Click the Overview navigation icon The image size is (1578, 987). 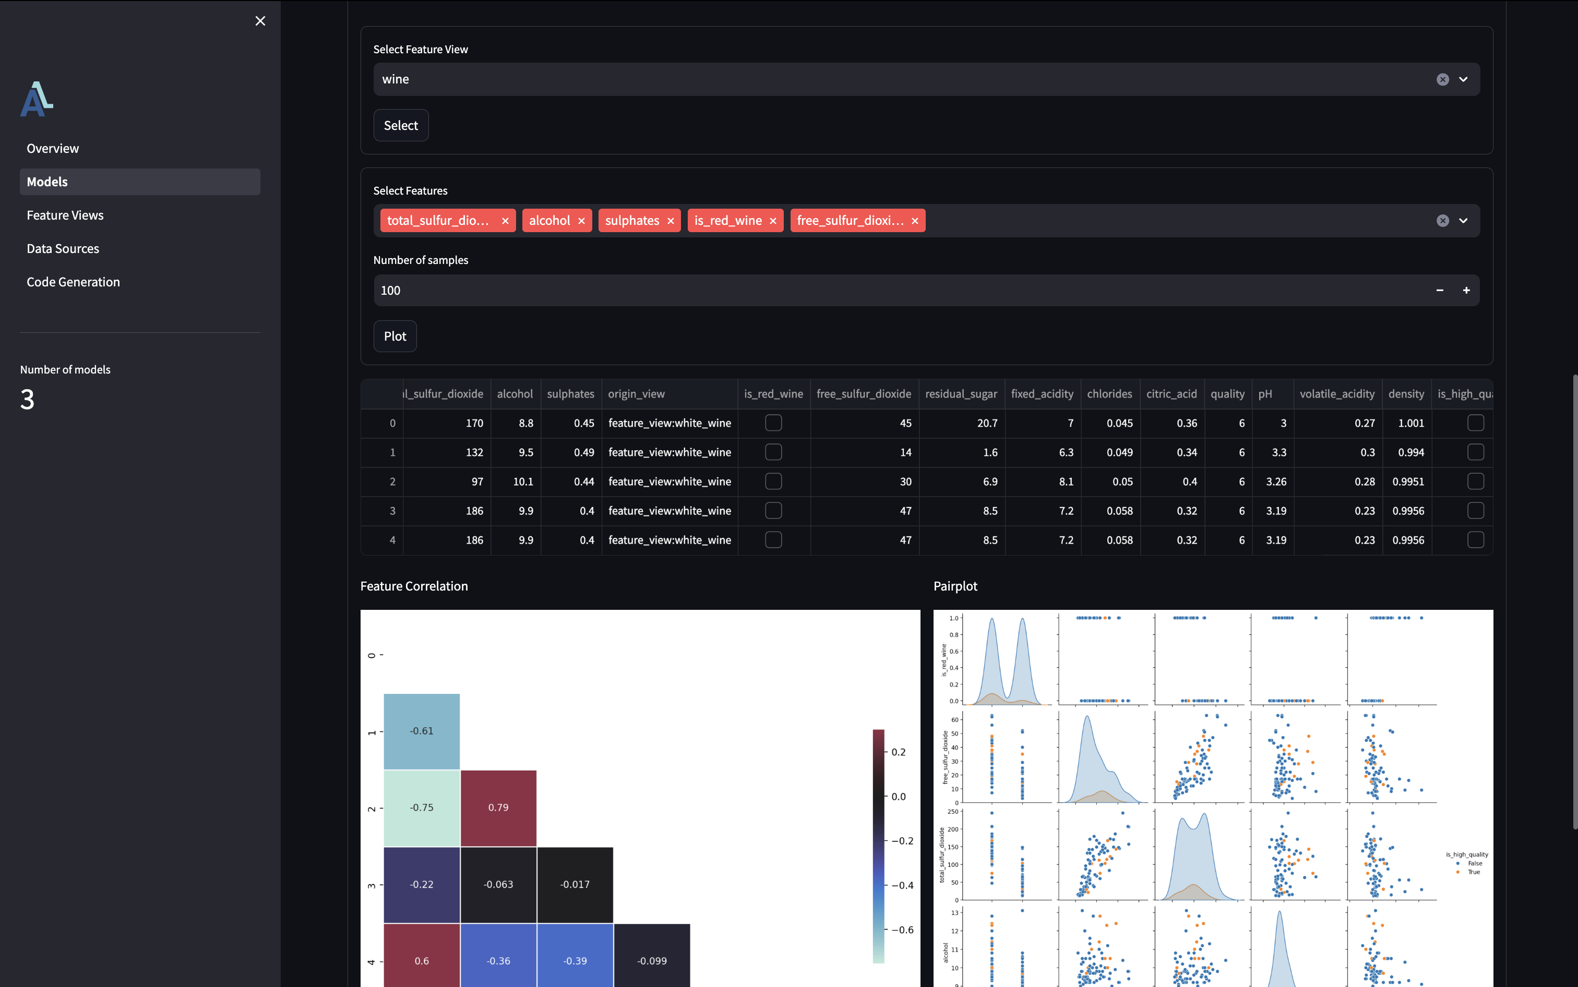[53, 148]
